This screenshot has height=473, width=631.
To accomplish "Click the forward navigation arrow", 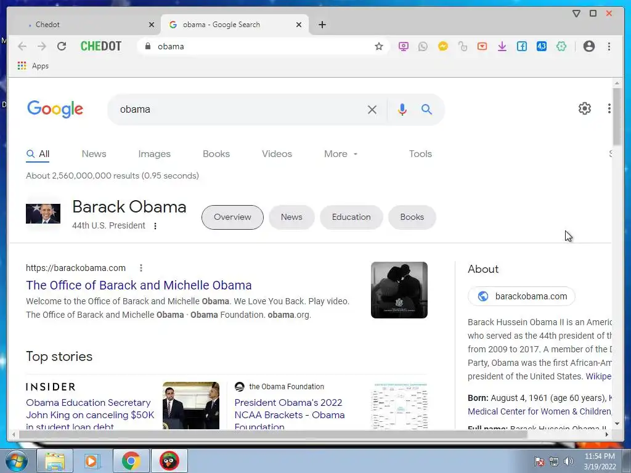I will click(x=42, y=46).
